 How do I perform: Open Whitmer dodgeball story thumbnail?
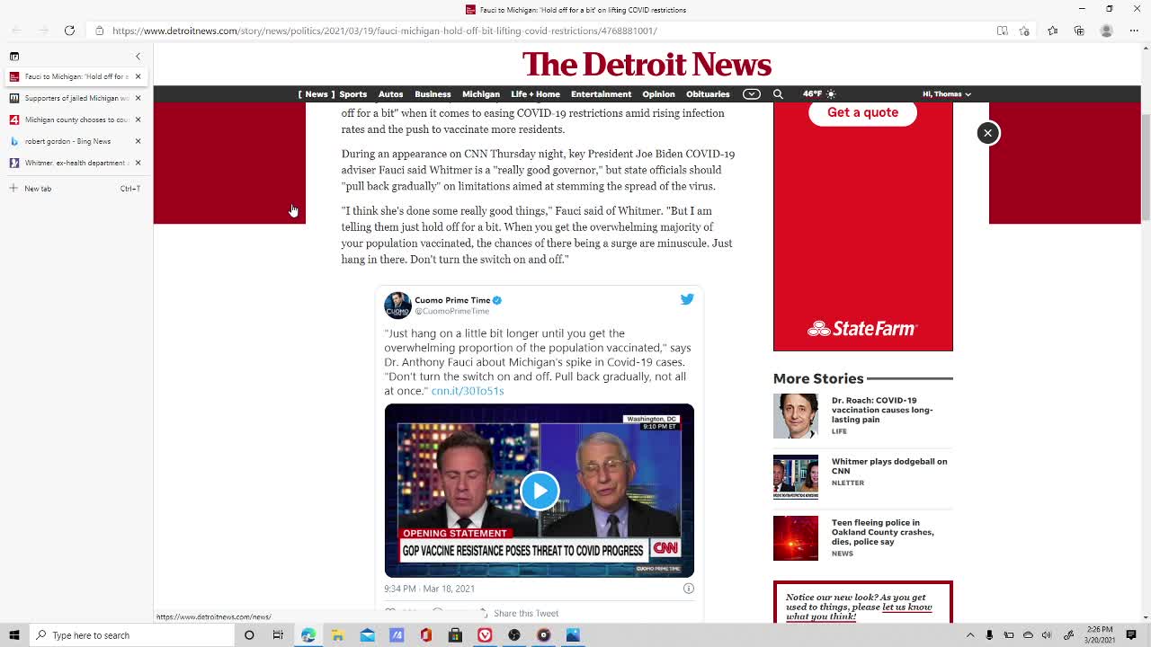(796, 477)
